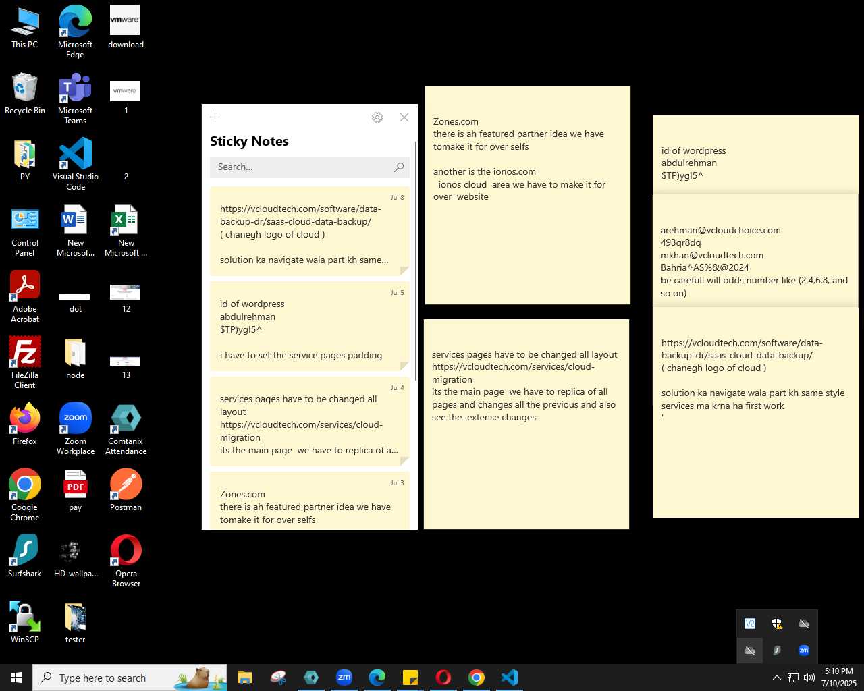864x691 pixels.
Task: Click the open arehman@vcloudchoice.com sticky note
Action: tap(755, 250)
